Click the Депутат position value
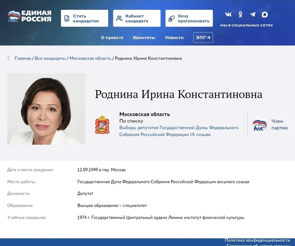Image resolution: width=295 pixels, height=246 pixels. pos(85,193)
